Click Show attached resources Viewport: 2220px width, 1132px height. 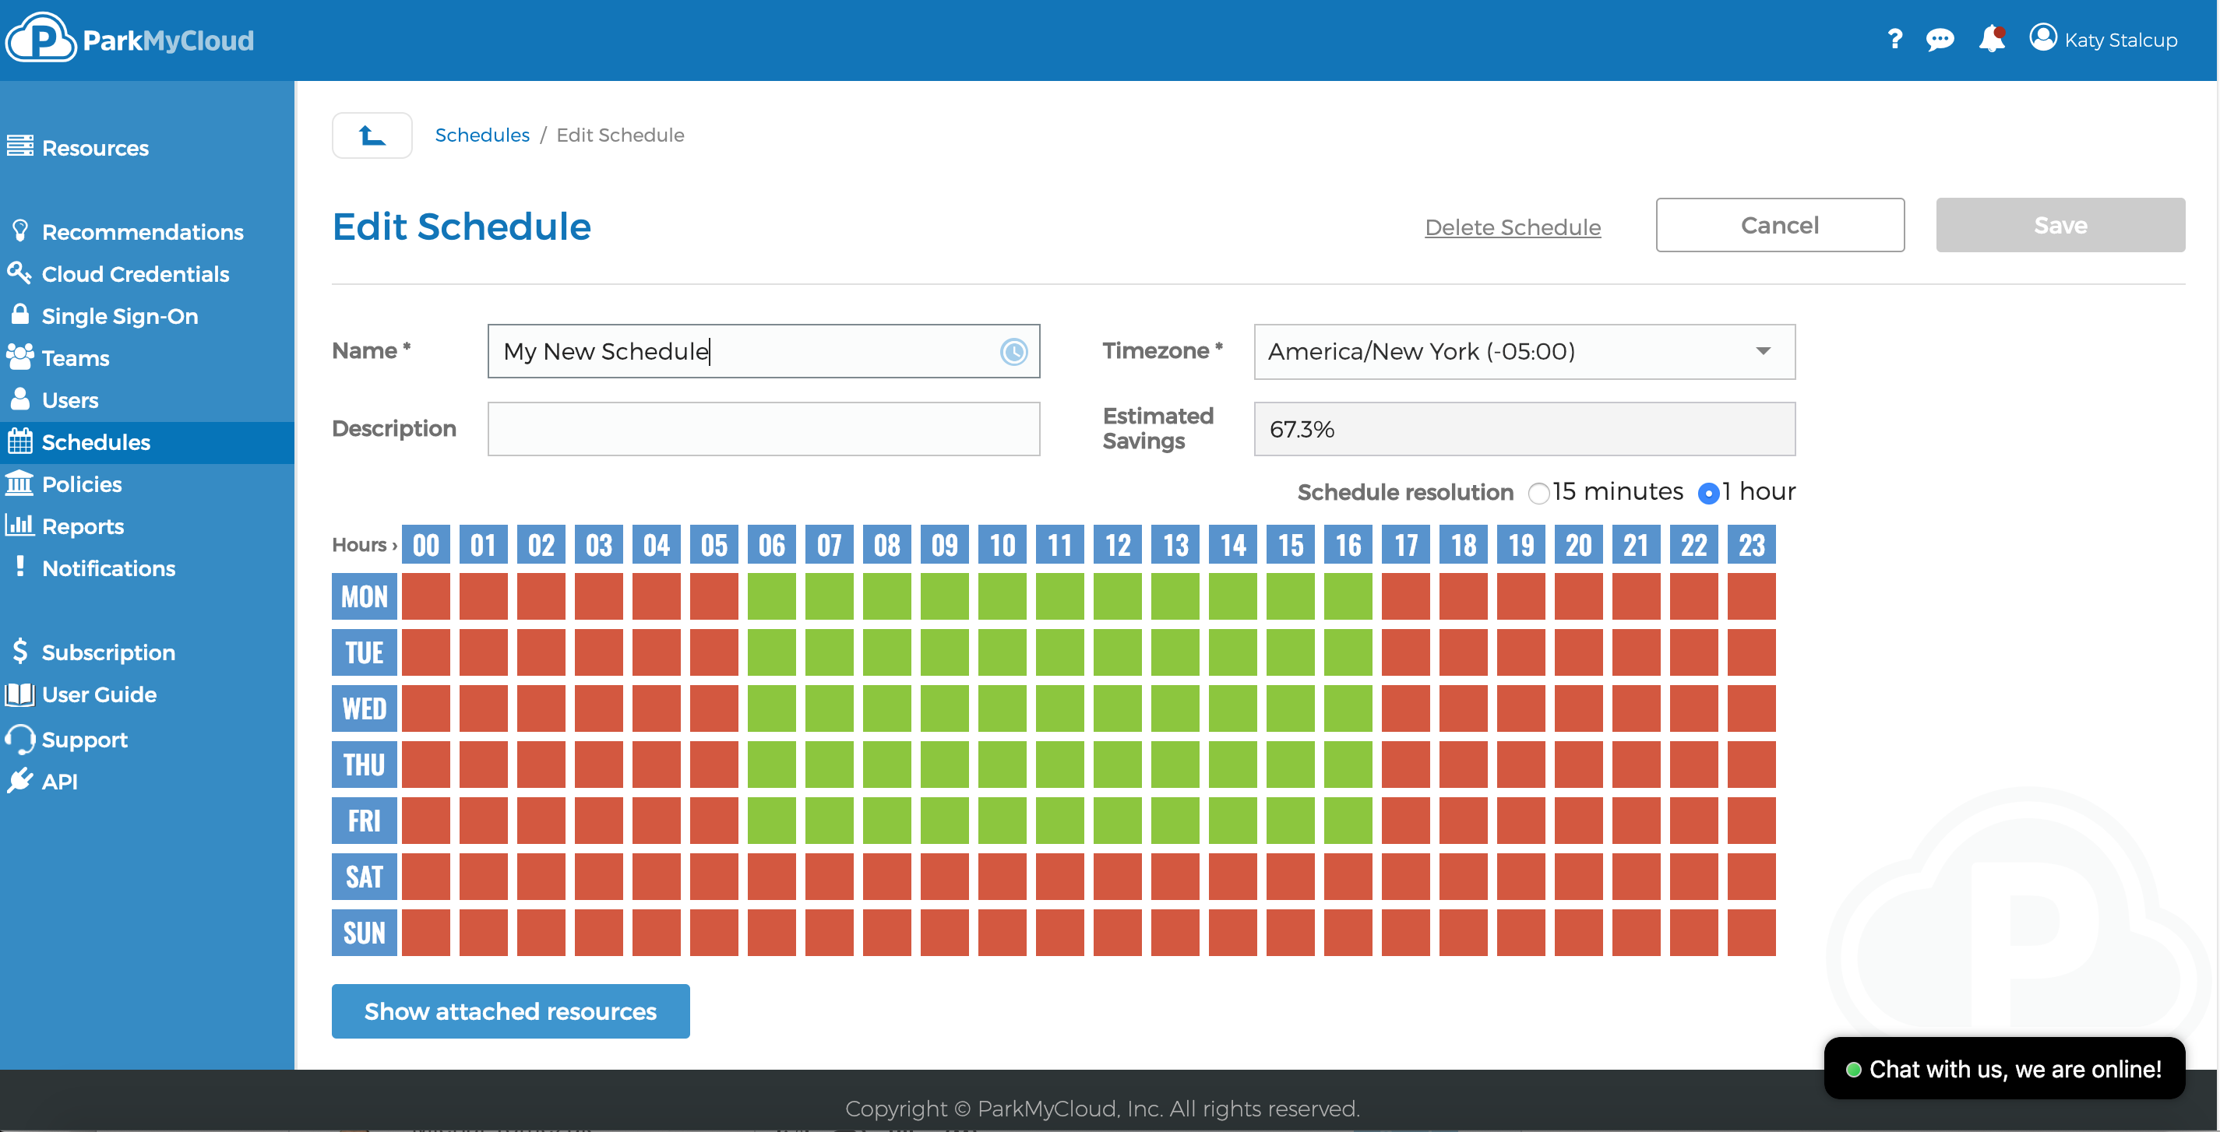point(510,1011)
